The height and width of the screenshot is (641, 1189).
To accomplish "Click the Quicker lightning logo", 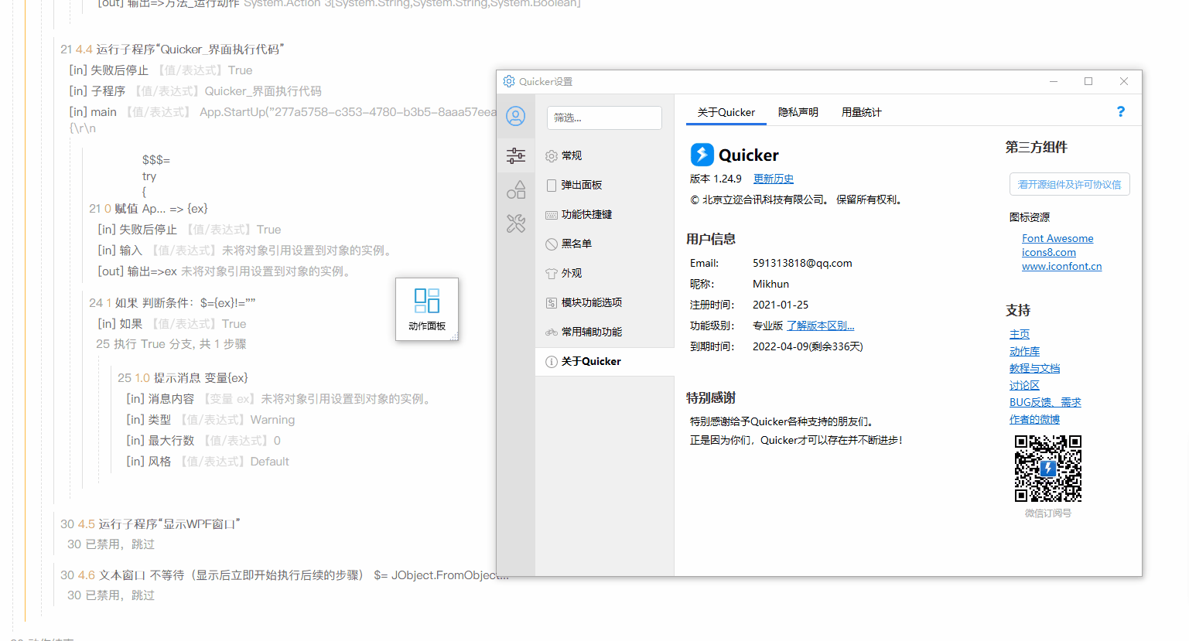I will [x=702, y=155].
